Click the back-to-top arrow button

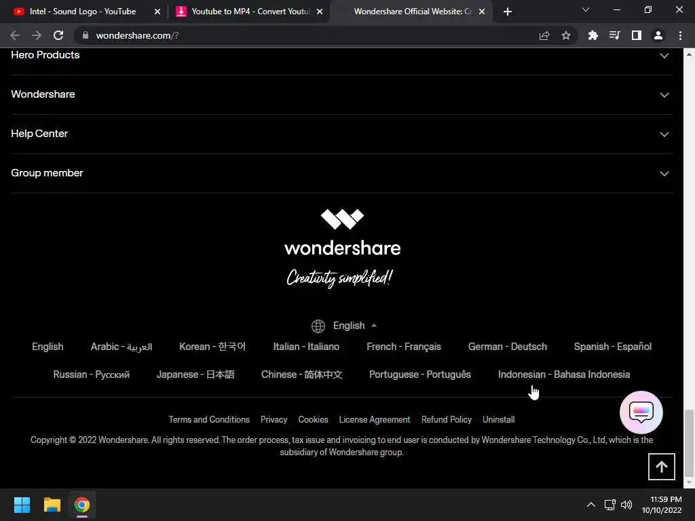click(x=662, y=467)
